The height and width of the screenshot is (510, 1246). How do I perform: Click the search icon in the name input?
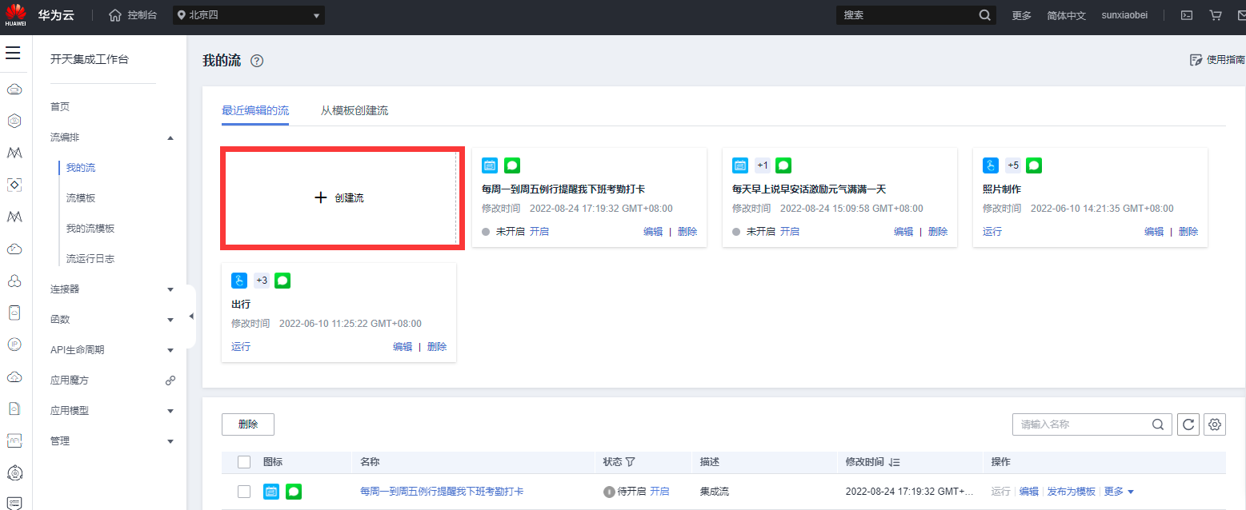(x=1157, y=424)
